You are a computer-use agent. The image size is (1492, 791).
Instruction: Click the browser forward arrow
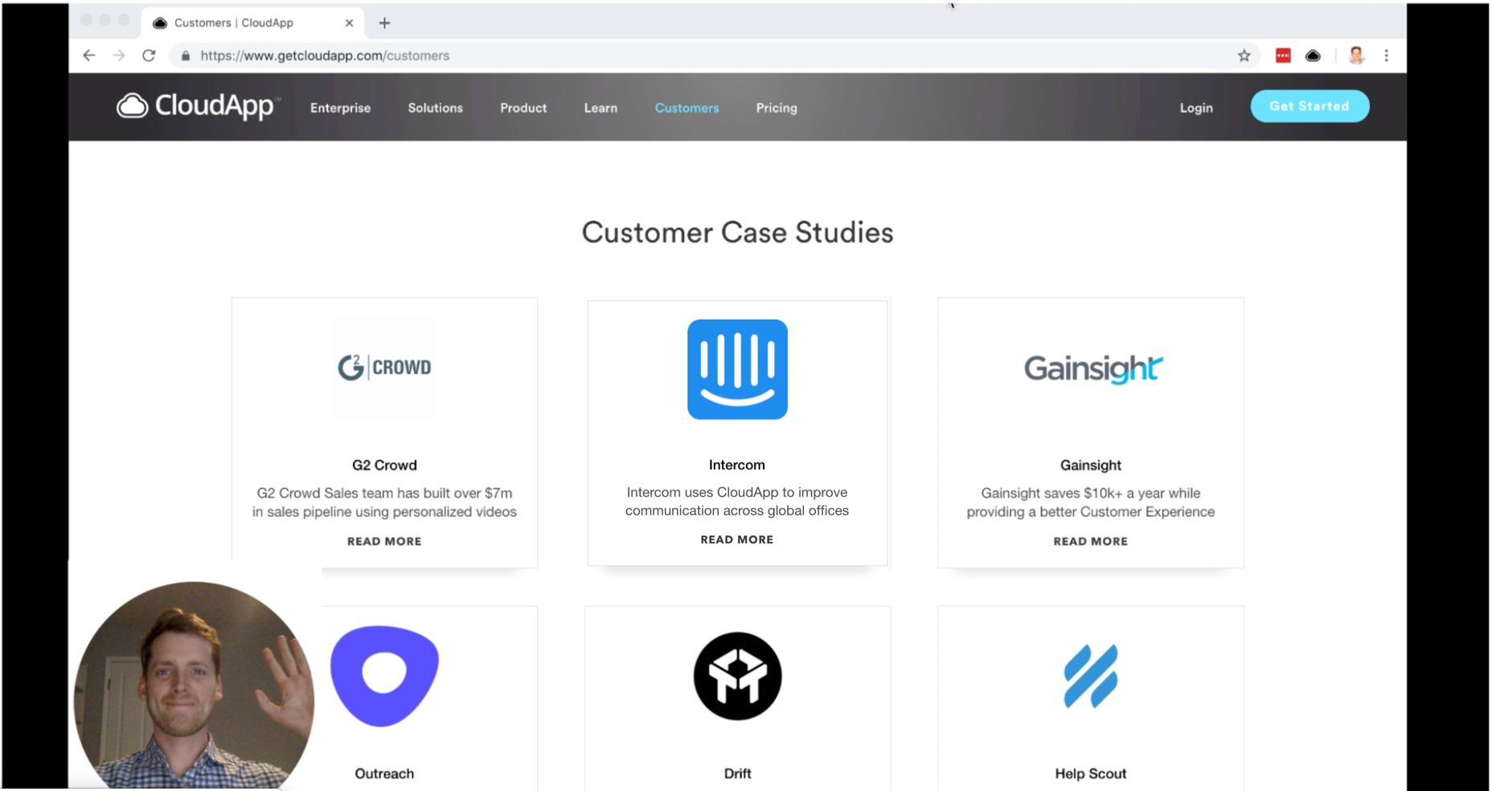pyautogui.click(x=119, y=55)
